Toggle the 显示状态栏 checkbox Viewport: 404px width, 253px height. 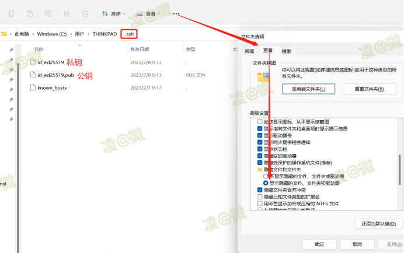260,149
